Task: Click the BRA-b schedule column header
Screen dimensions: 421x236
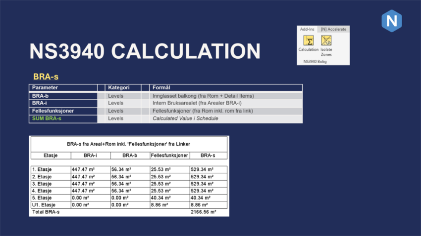Action: pos(130,156)
